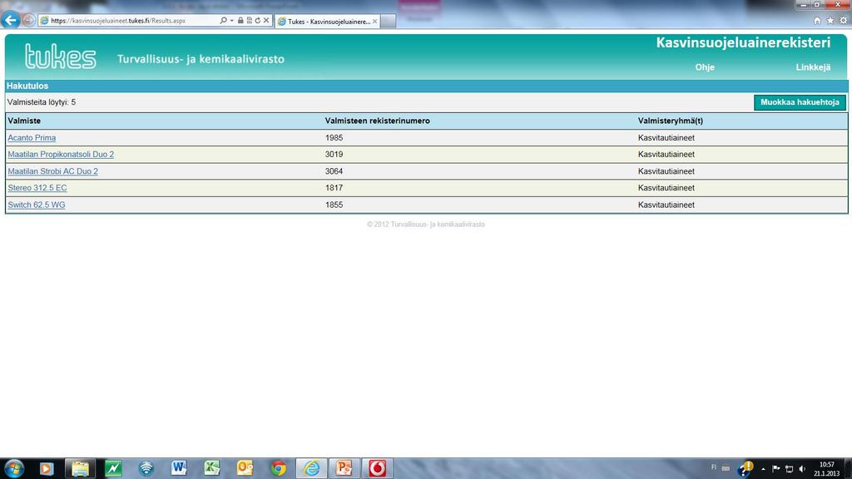Click the browser forward arrow button

[29, 20]
